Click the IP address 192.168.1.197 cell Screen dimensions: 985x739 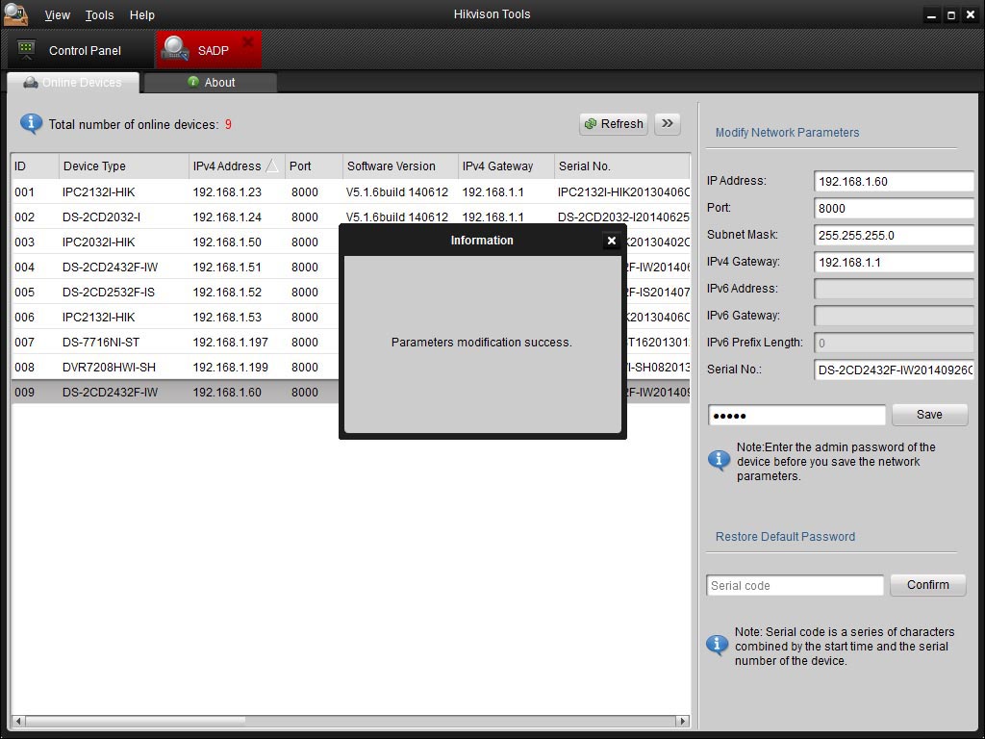click(230, 343)
